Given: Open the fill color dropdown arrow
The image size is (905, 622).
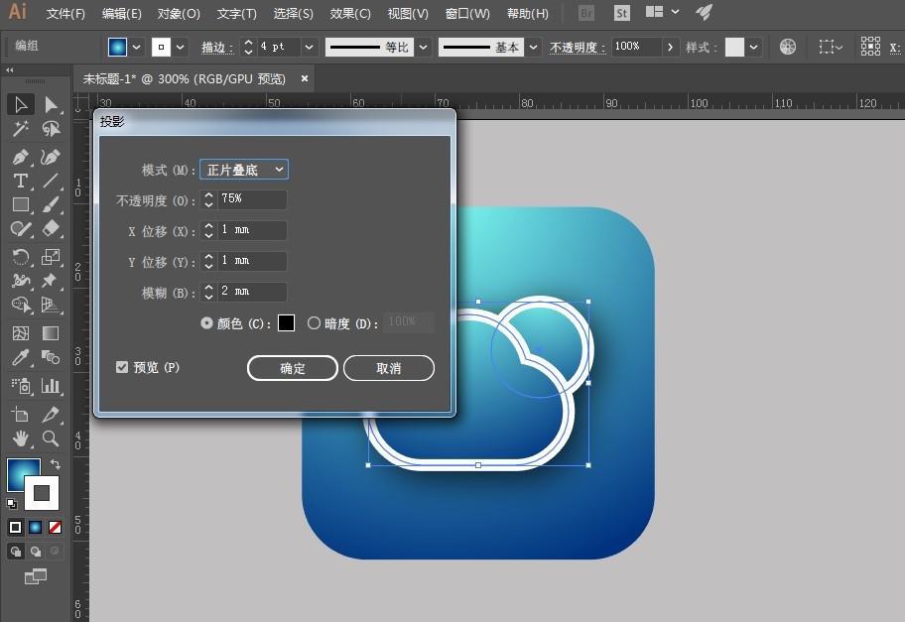Looking at the screenshot, I should click(136, 48).
